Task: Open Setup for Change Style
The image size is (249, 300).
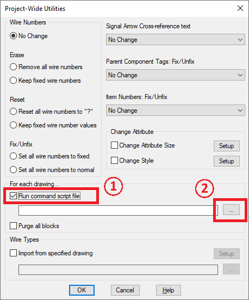Action: (x=227, y=161)
